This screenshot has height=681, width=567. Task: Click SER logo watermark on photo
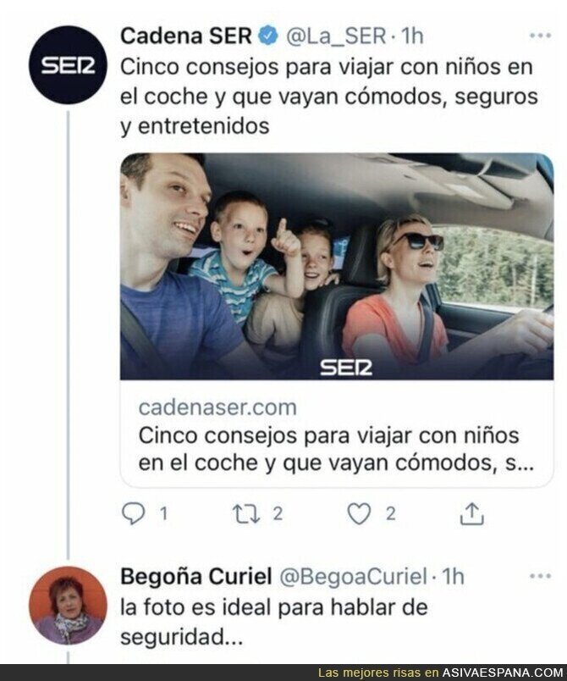click(x=346, y=368)
